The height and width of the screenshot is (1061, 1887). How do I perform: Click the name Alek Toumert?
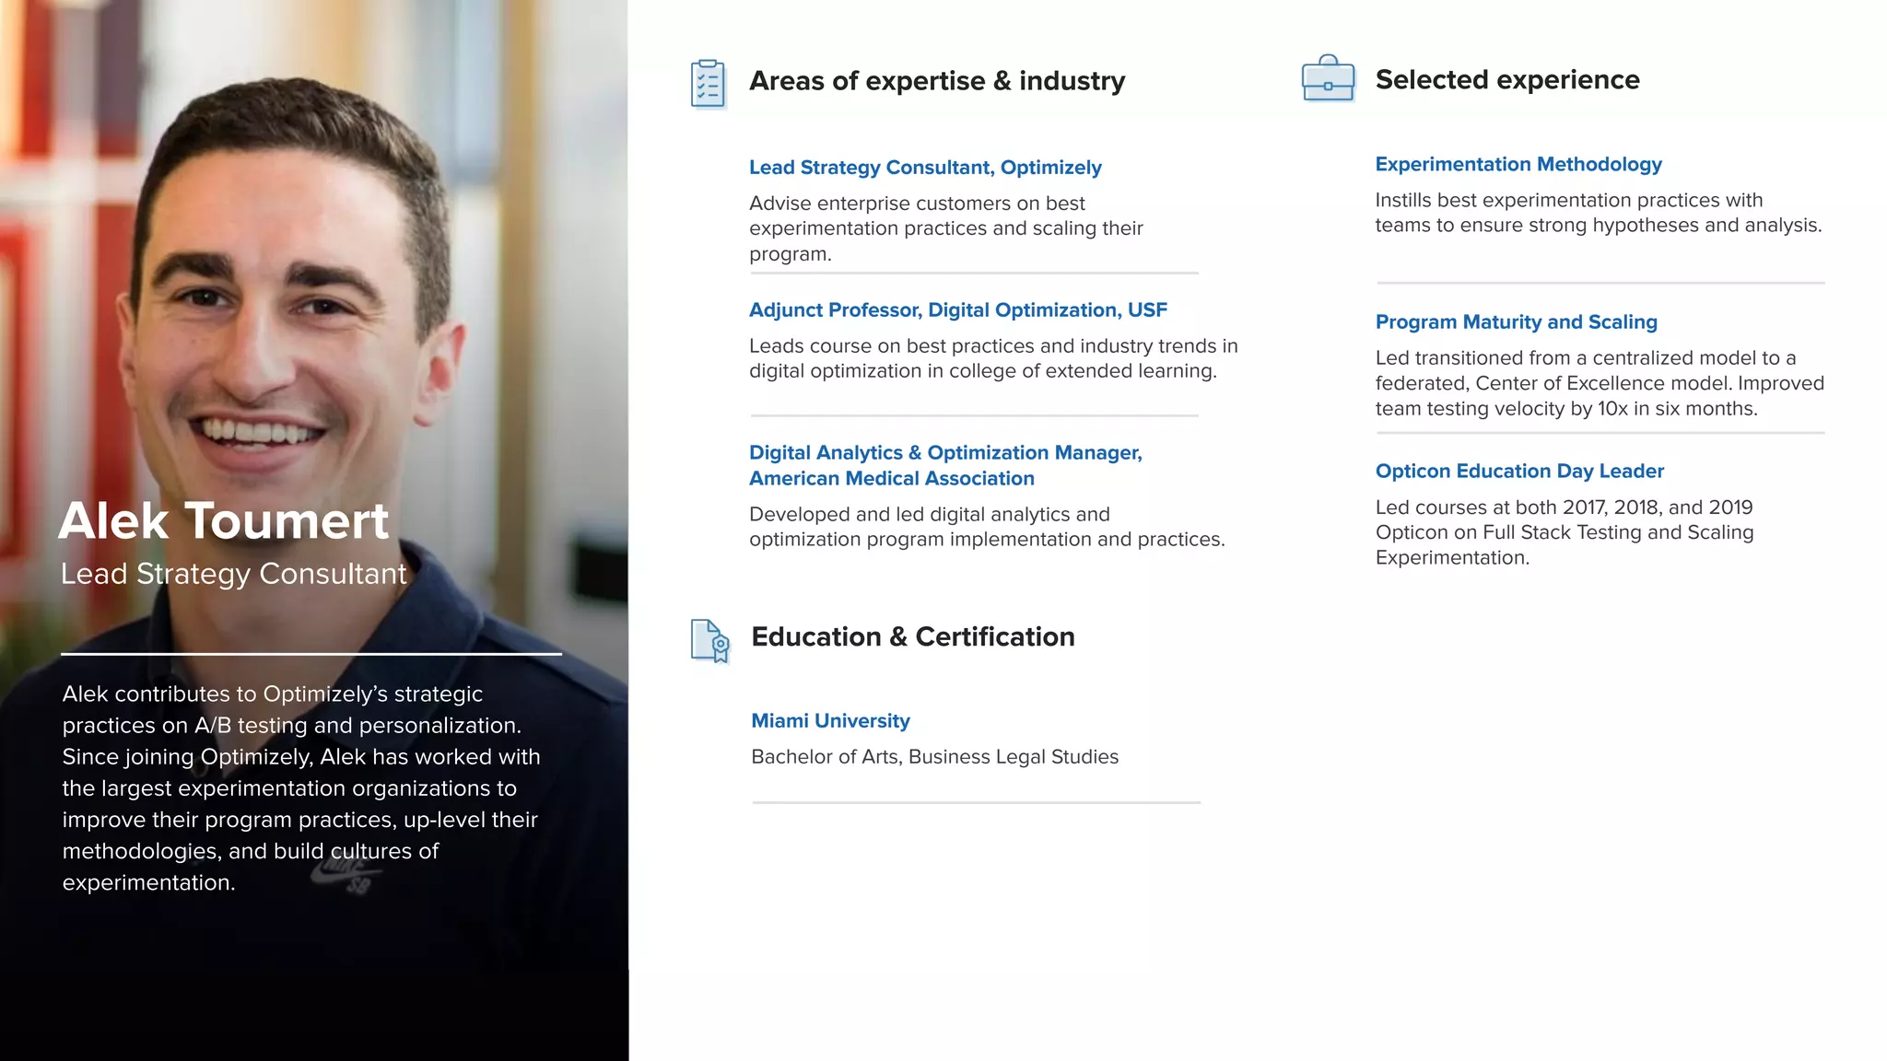tap(224, 521)
